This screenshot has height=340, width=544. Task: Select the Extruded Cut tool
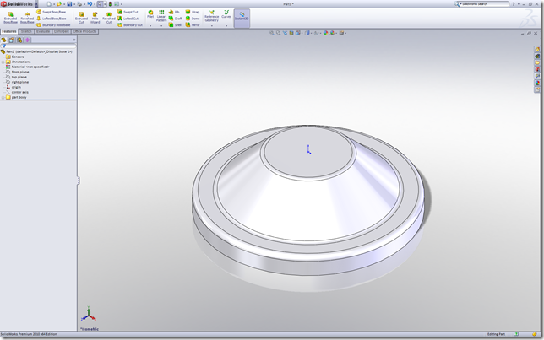coord(81,18)
